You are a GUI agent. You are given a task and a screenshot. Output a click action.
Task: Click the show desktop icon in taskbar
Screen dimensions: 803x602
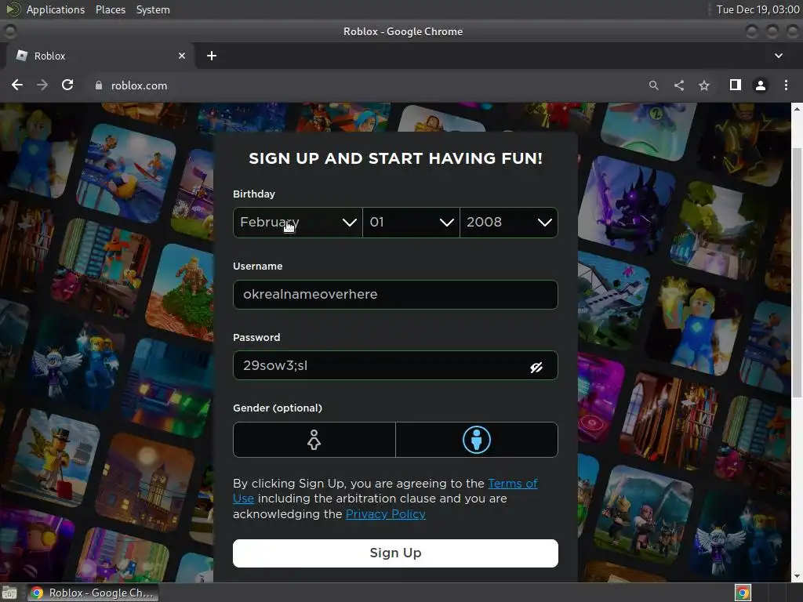point(9,593)
